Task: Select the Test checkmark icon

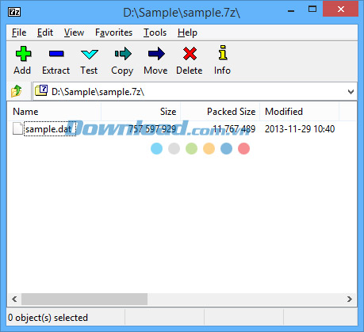Action: [90, 54]
